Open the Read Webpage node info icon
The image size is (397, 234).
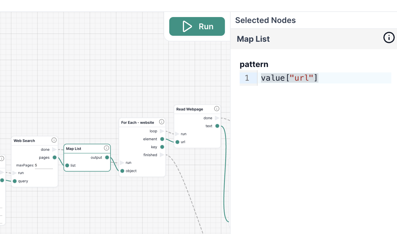[217, 108]
